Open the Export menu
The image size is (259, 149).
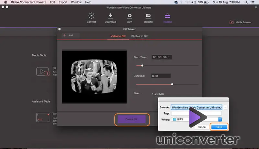click(x=63, y=2)
